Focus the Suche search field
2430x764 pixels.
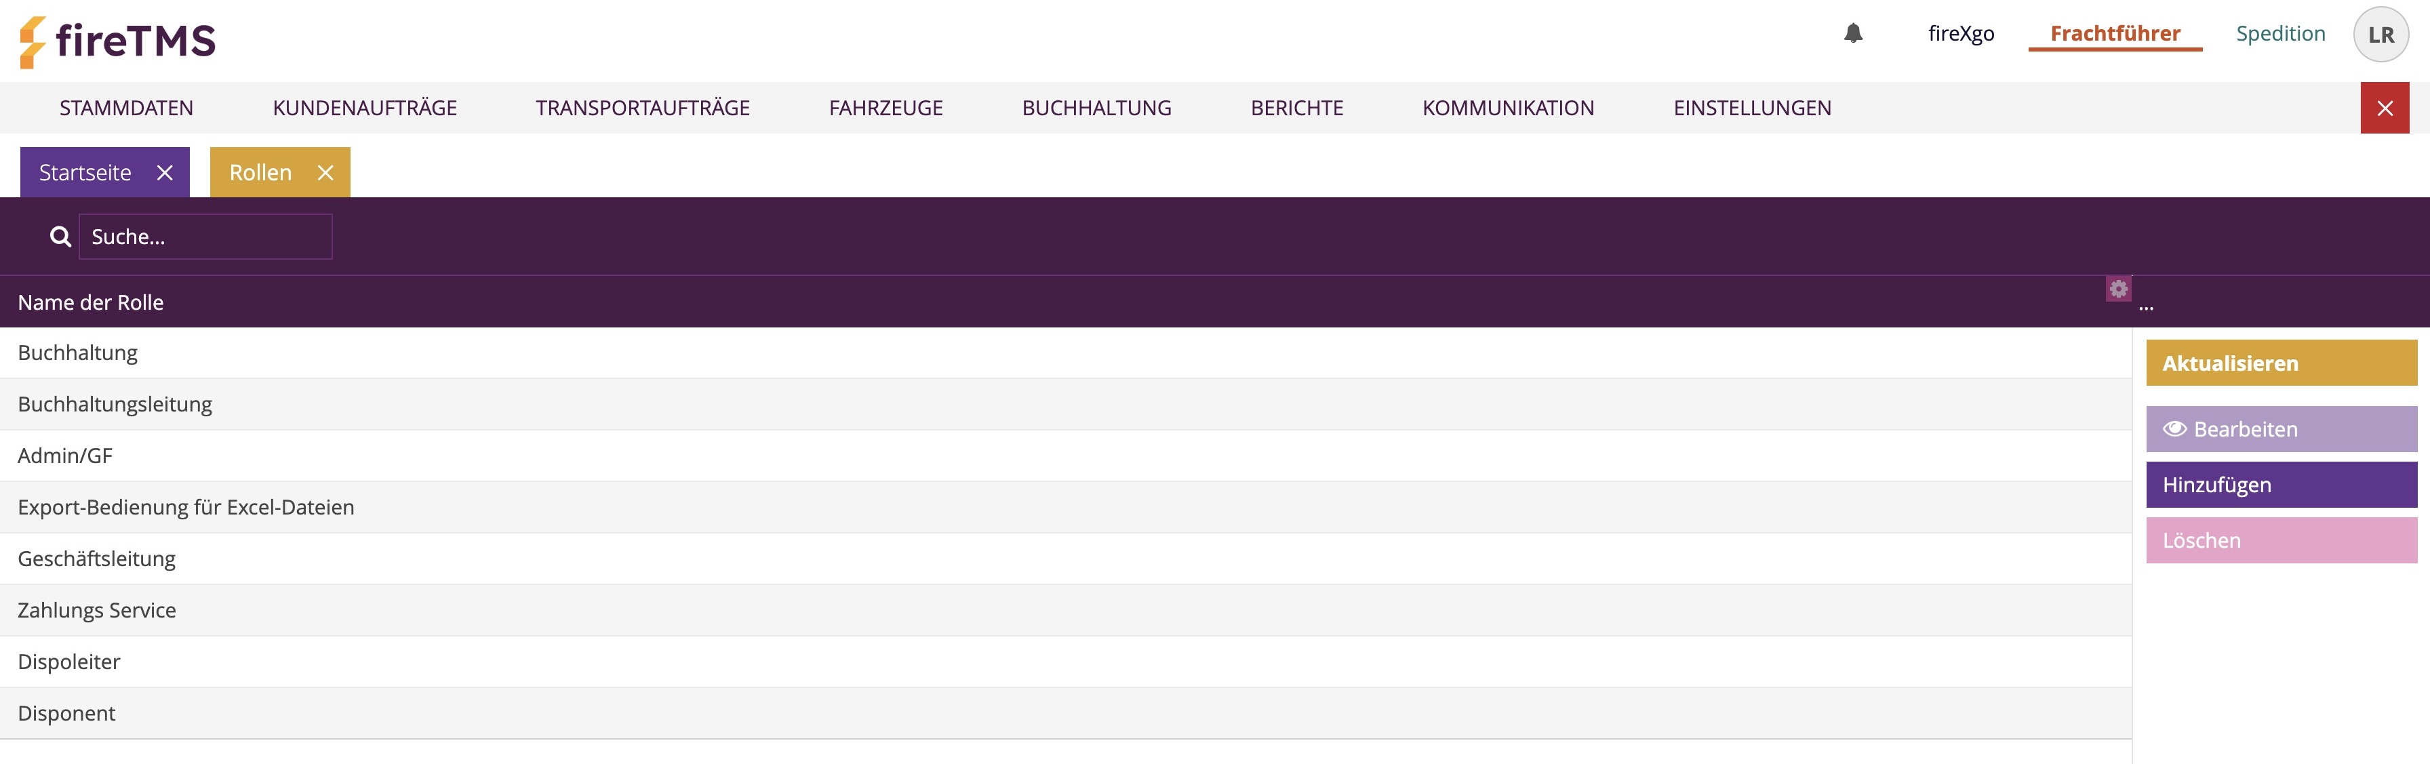(205, 237)
